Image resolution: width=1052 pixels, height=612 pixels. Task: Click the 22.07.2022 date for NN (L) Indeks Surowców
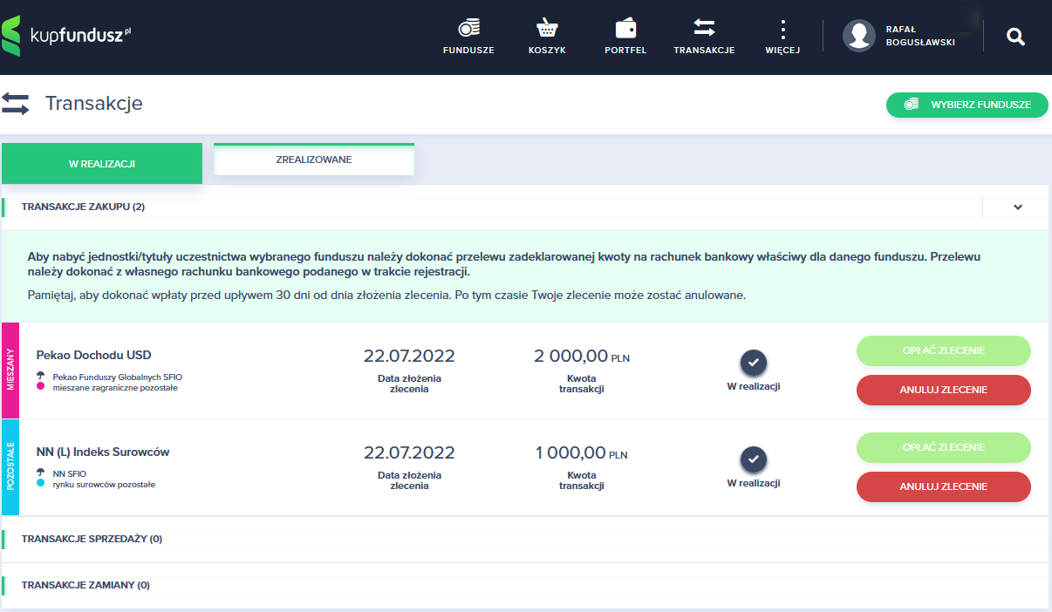[x=409, y=452]
